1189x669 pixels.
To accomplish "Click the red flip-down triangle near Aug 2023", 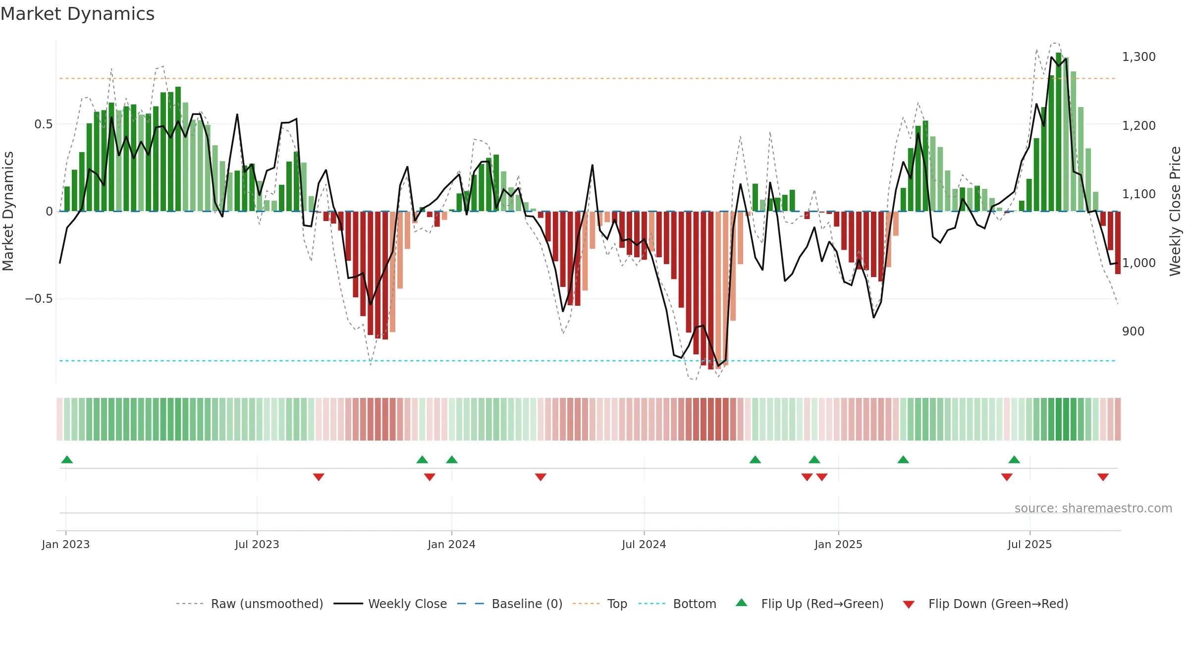I will pyautogui.click(x=319, y=477).
